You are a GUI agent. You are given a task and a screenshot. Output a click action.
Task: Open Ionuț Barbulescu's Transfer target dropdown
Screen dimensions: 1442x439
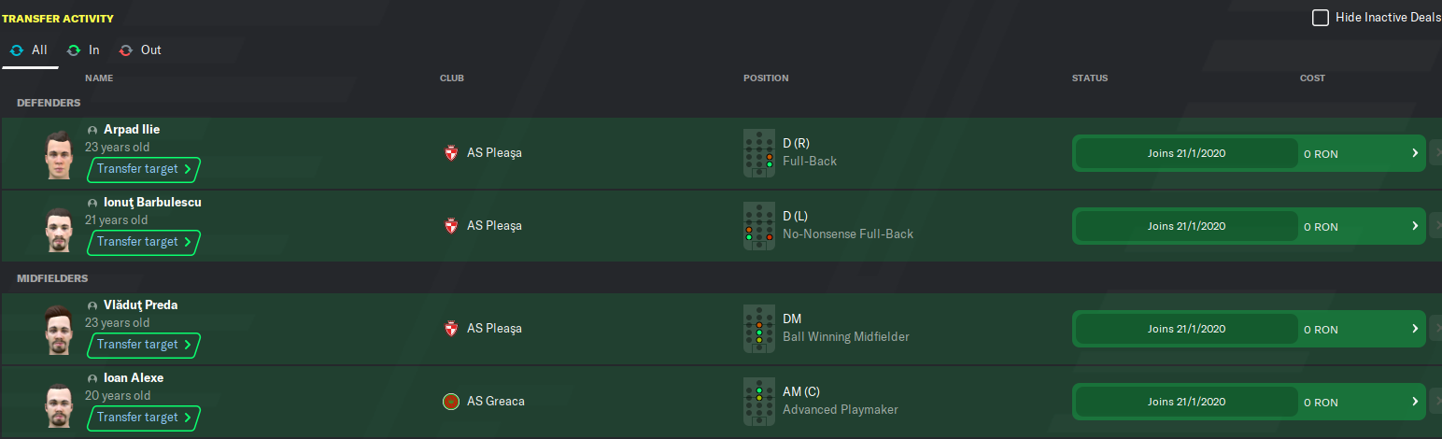[144, 242]
